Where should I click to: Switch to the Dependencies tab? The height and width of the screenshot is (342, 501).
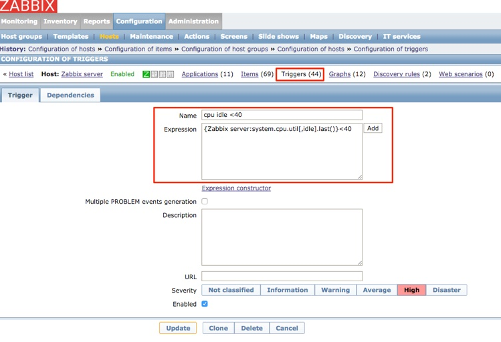70,95
